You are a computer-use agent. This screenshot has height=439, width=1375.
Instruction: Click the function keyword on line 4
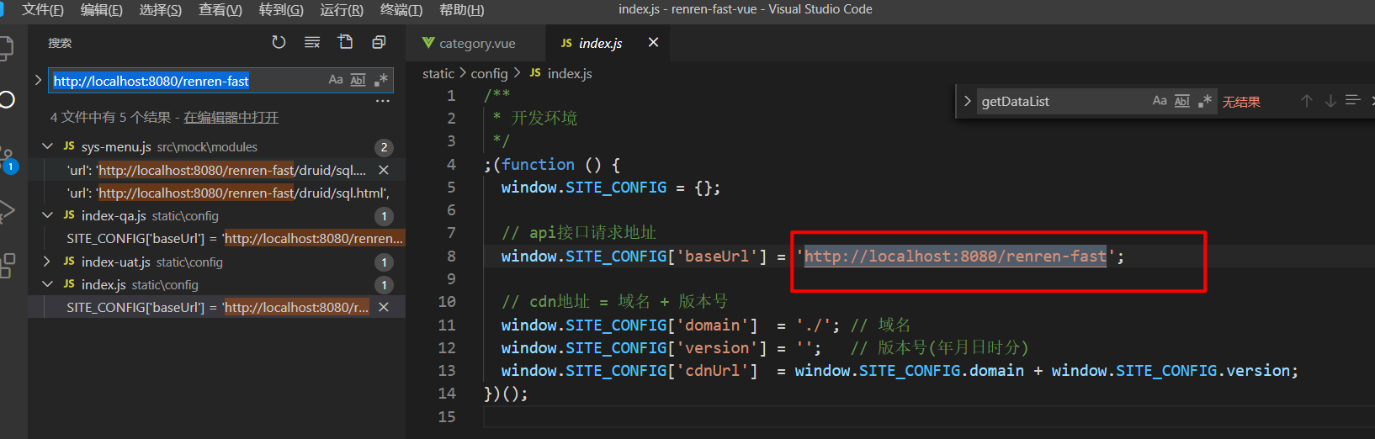pos(539,165)
